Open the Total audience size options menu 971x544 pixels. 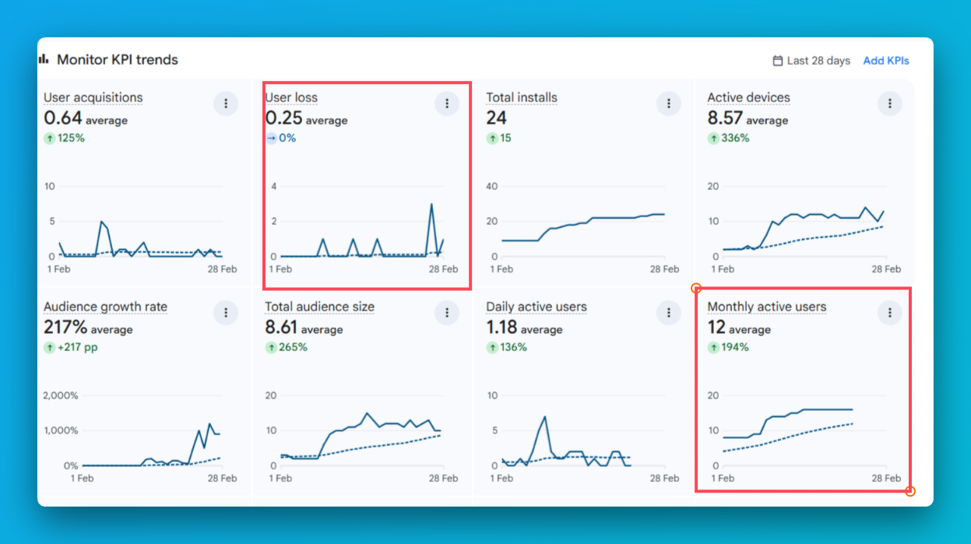point(447,313)
